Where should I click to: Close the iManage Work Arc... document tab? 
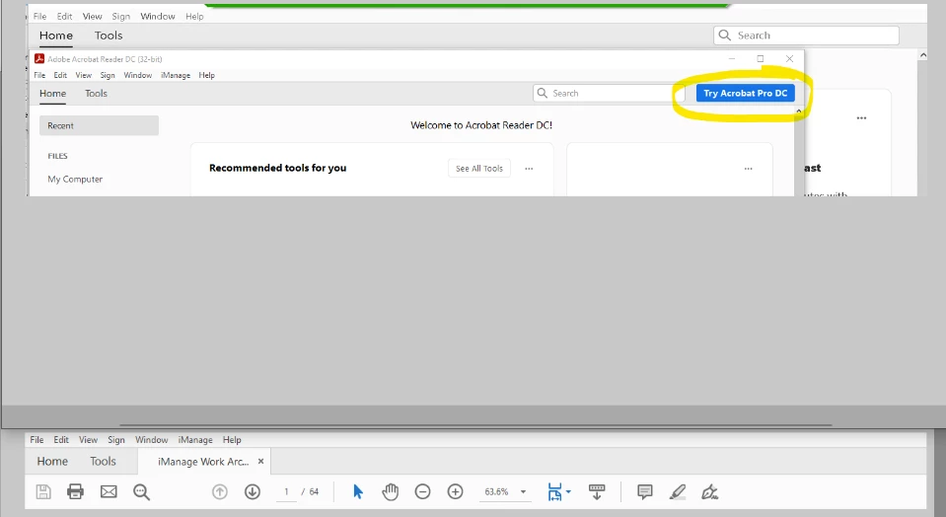261,461
